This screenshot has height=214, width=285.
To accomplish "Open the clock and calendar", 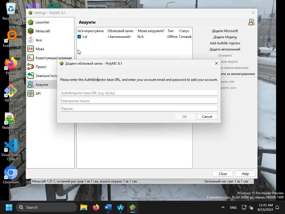I will (265, 207).
